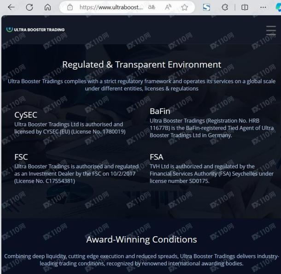Open browser Settings and more menu

[x=263, y=7]
